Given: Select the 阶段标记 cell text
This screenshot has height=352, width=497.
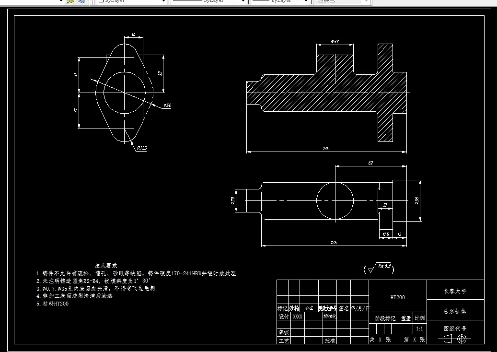Looking at the screenshot, I should coord(385,318).
